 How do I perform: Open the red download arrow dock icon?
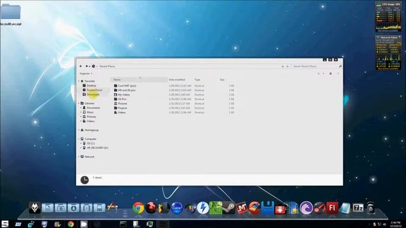(280, 209)
